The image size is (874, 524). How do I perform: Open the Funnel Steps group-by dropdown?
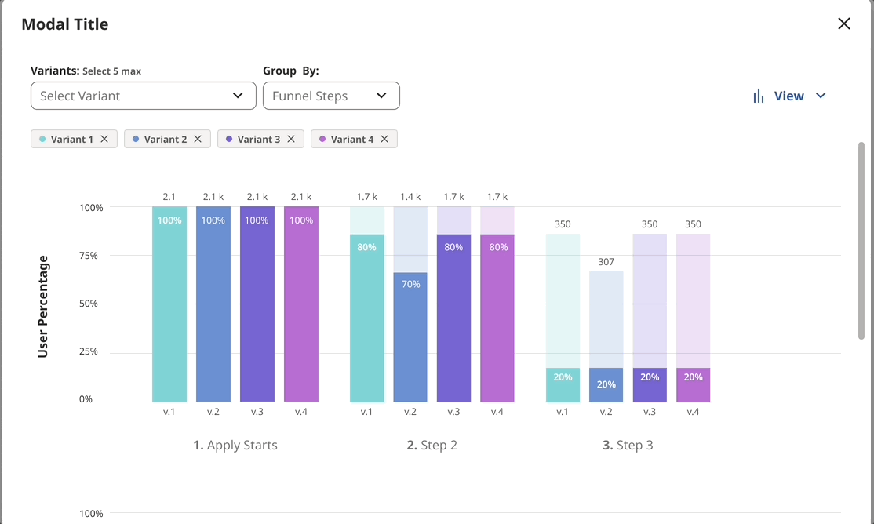point(331,96)
